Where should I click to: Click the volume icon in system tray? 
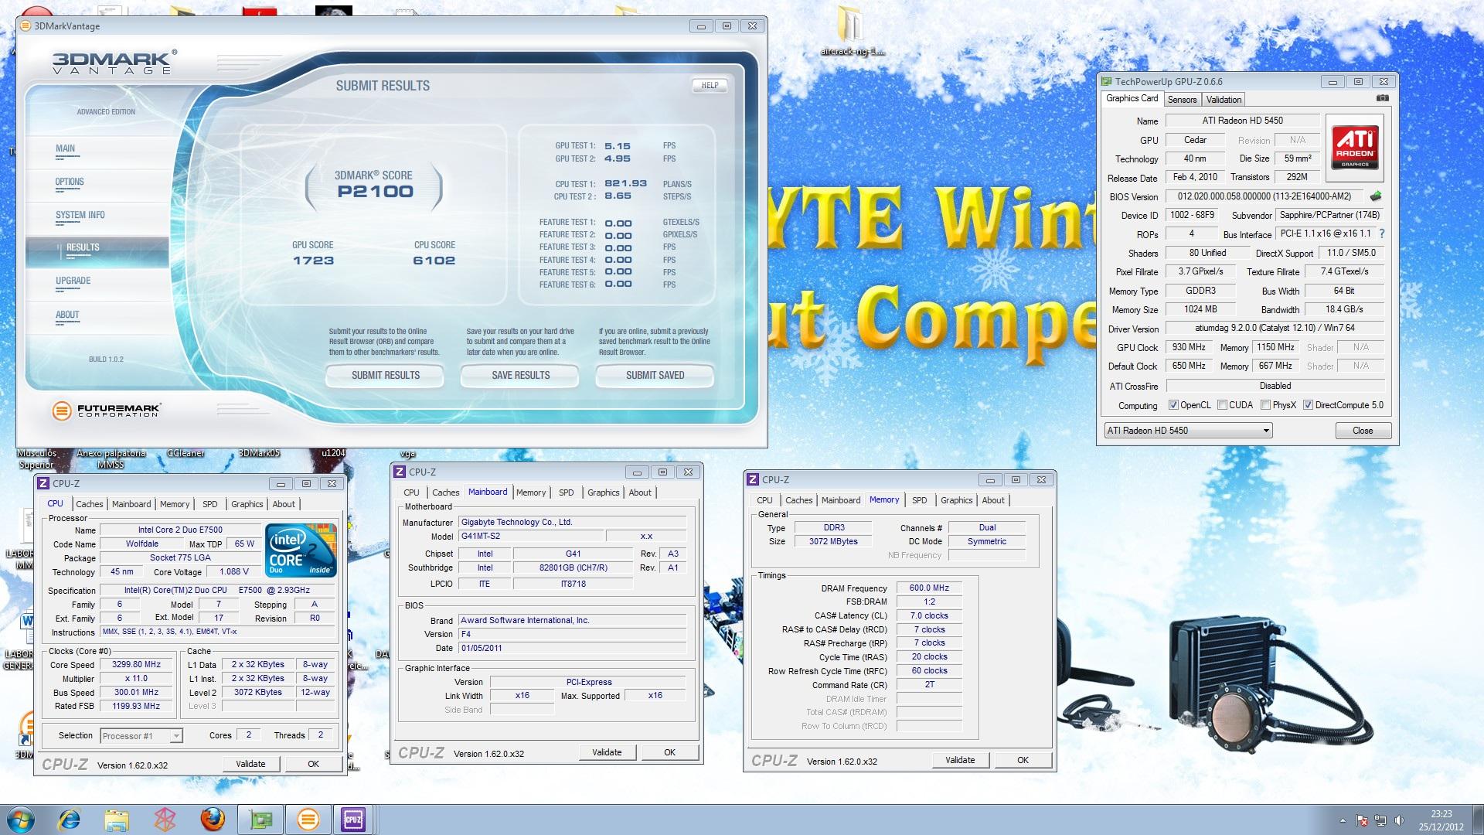pos(1399,820)
